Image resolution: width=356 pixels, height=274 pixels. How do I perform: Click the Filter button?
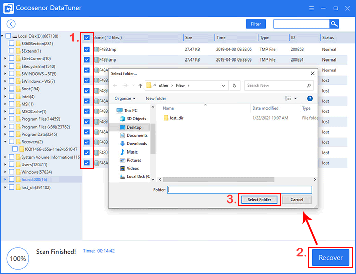(x=256, y=24)
